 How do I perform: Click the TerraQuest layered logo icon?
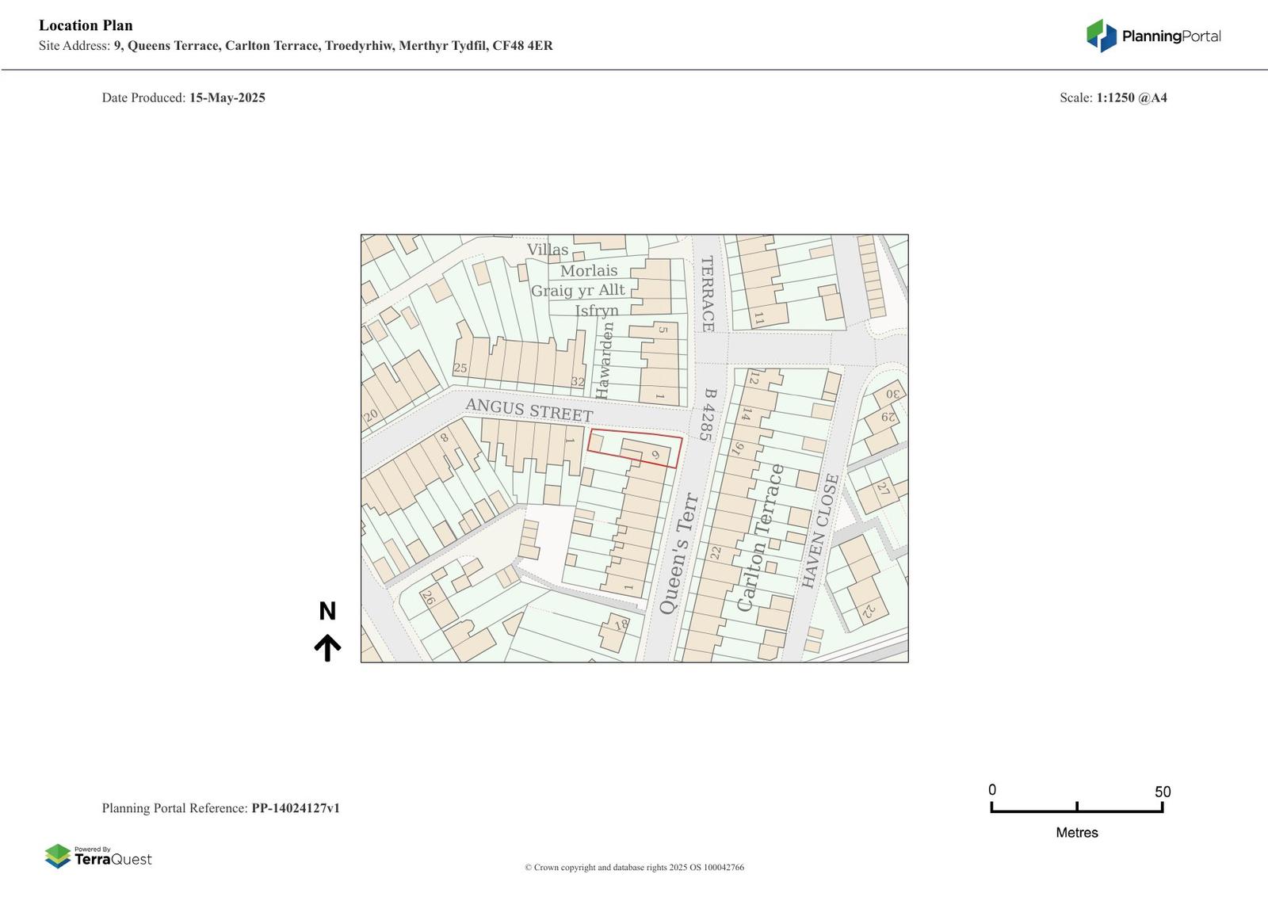tap(58, 856)
